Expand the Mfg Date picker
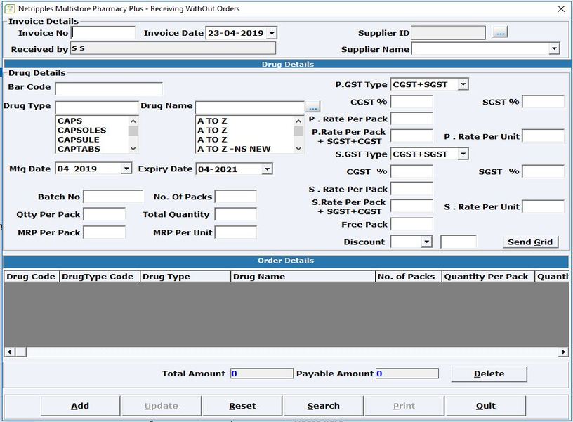Screen dimensions: 573x422 tap(126, 169)
